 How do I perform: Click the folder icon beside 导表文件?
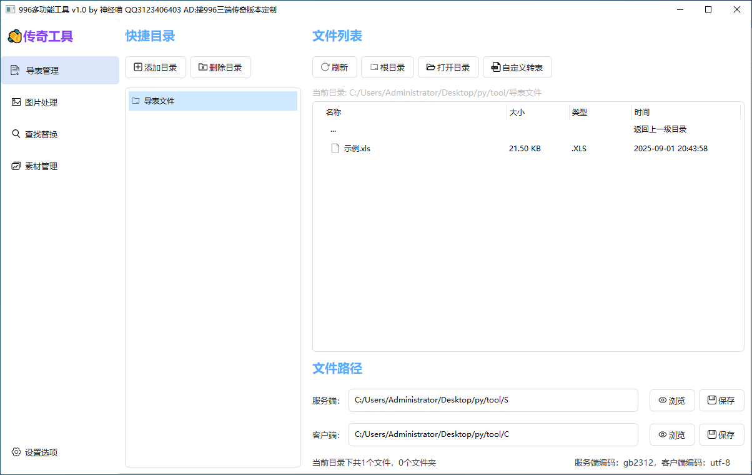pos(136,101)
